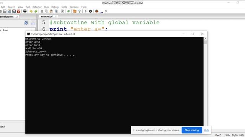Viewport: 245px width, 137px height.
Task: Click the Select all toolbar icon
Action: coord(56,11)
